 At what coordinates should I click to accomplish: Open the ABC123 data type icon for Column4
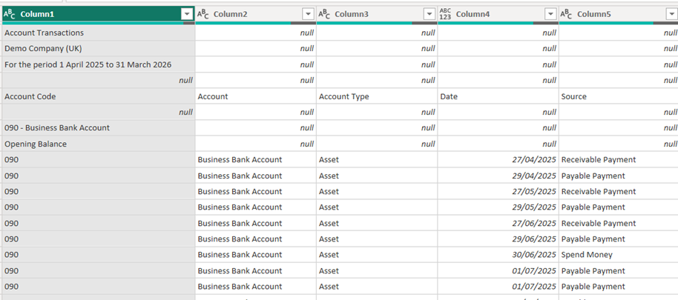[446, 14]
